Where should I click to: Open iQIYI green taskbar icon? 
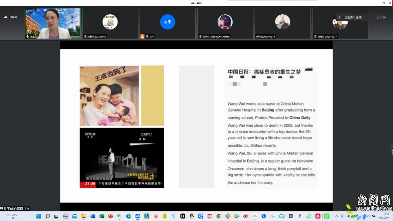pyautogui.click(x=327, y=216)
